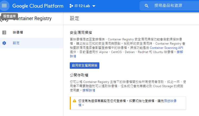
Task: Open the navigation hamburger menu
Action: tap(4, 6)
